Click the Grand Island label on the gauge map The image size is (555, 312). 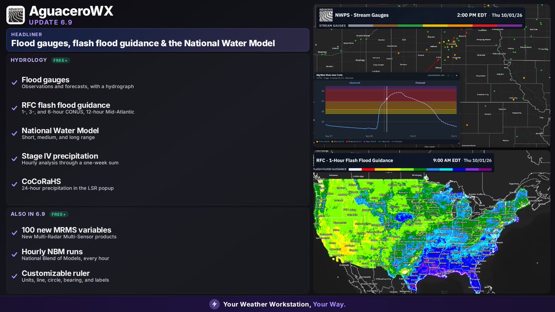point(362,35)
